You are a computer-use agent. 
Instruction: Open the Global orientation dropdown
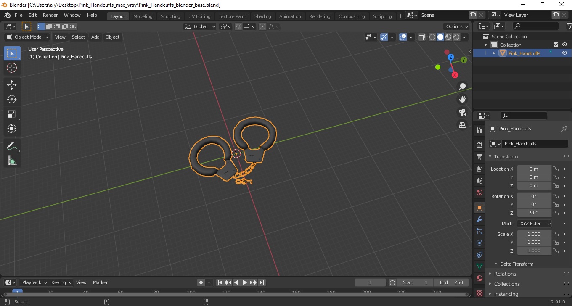pos(200,26)
